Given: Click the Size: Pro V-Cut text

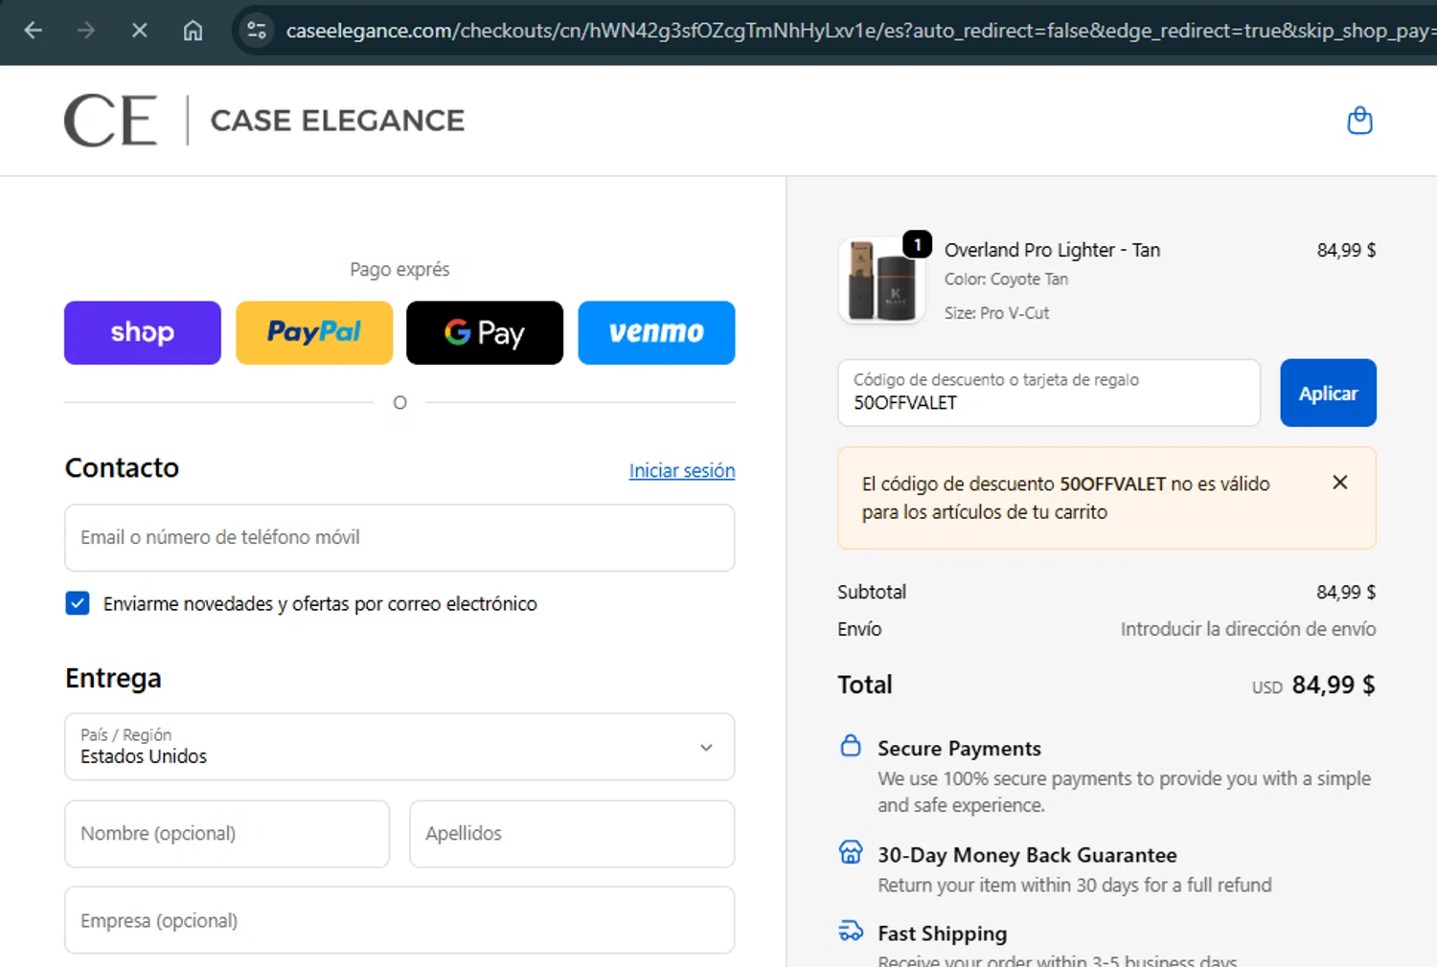Looking at the screenshot, I should click(x=996, y=313).
